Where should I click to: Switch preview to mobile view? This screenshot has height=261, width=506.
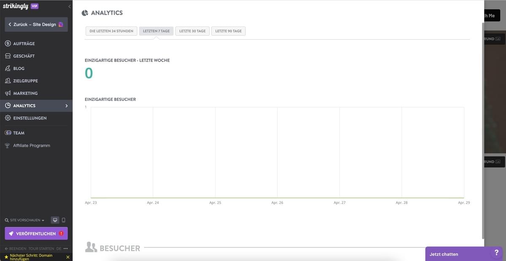tap(64, 220)
